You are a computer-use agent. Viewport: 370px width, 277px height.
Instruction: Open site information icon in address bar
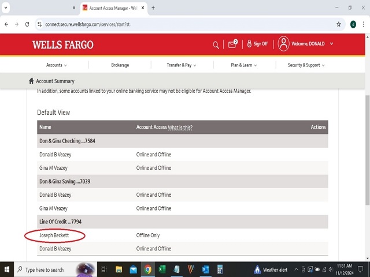point(40,24)
